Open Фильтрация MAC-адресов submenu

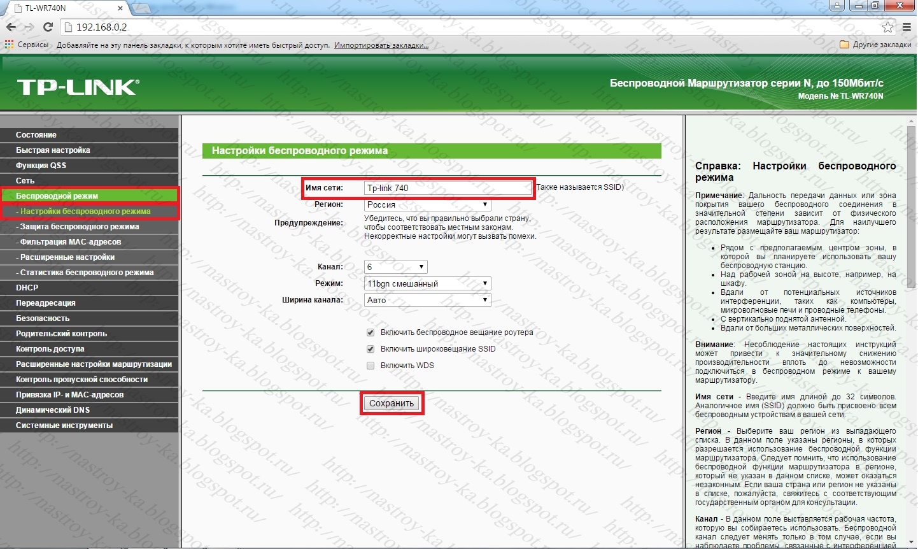coord(89,242)
